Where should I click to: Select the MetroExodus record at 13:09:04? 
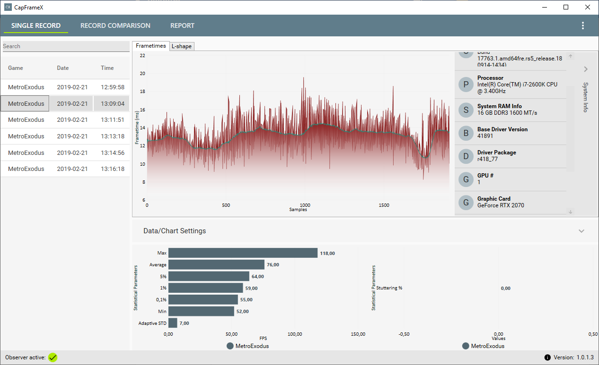click(x=65, y=104)
